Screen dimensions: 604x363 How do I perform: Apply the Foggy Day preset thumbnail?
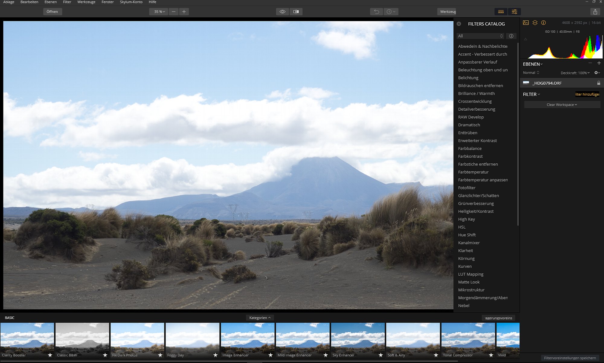pos(192,341)
